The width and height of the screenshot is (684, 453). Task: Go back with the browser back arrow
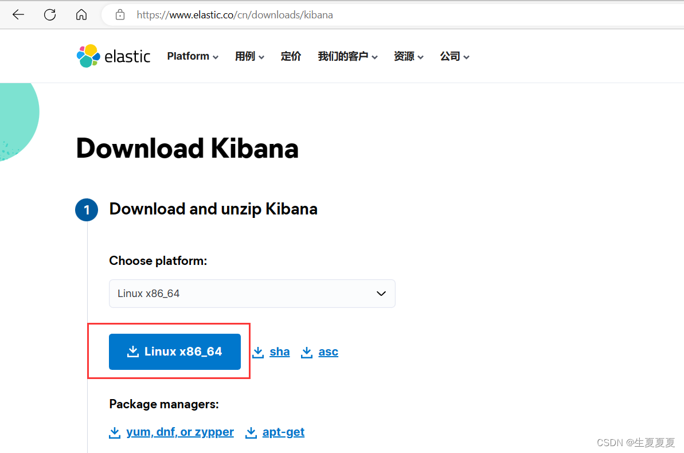(18, 15)
